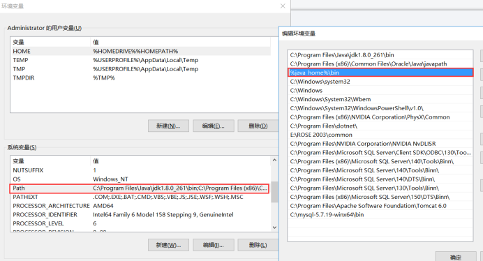Click 新建(N) button for user variables
This screenshot has width=483, height=261.
tap(168, 126)
